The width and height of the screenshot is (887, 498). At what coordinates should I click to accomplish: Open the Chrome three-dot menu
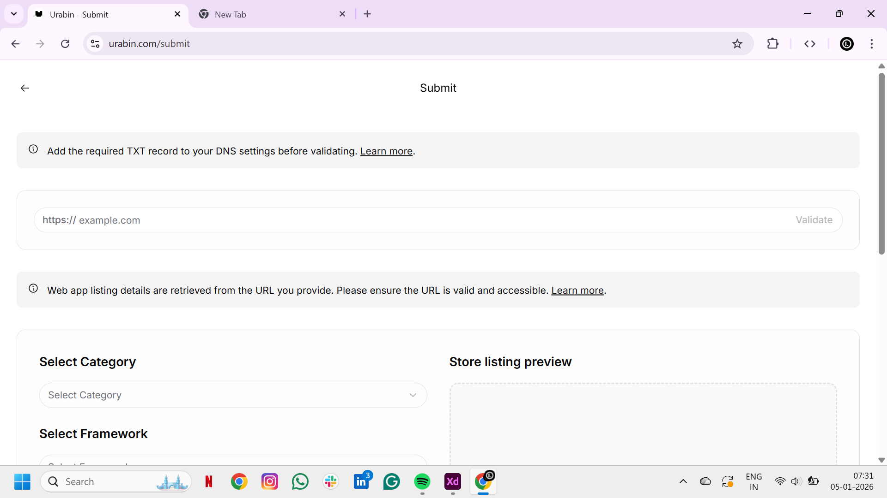872,44
